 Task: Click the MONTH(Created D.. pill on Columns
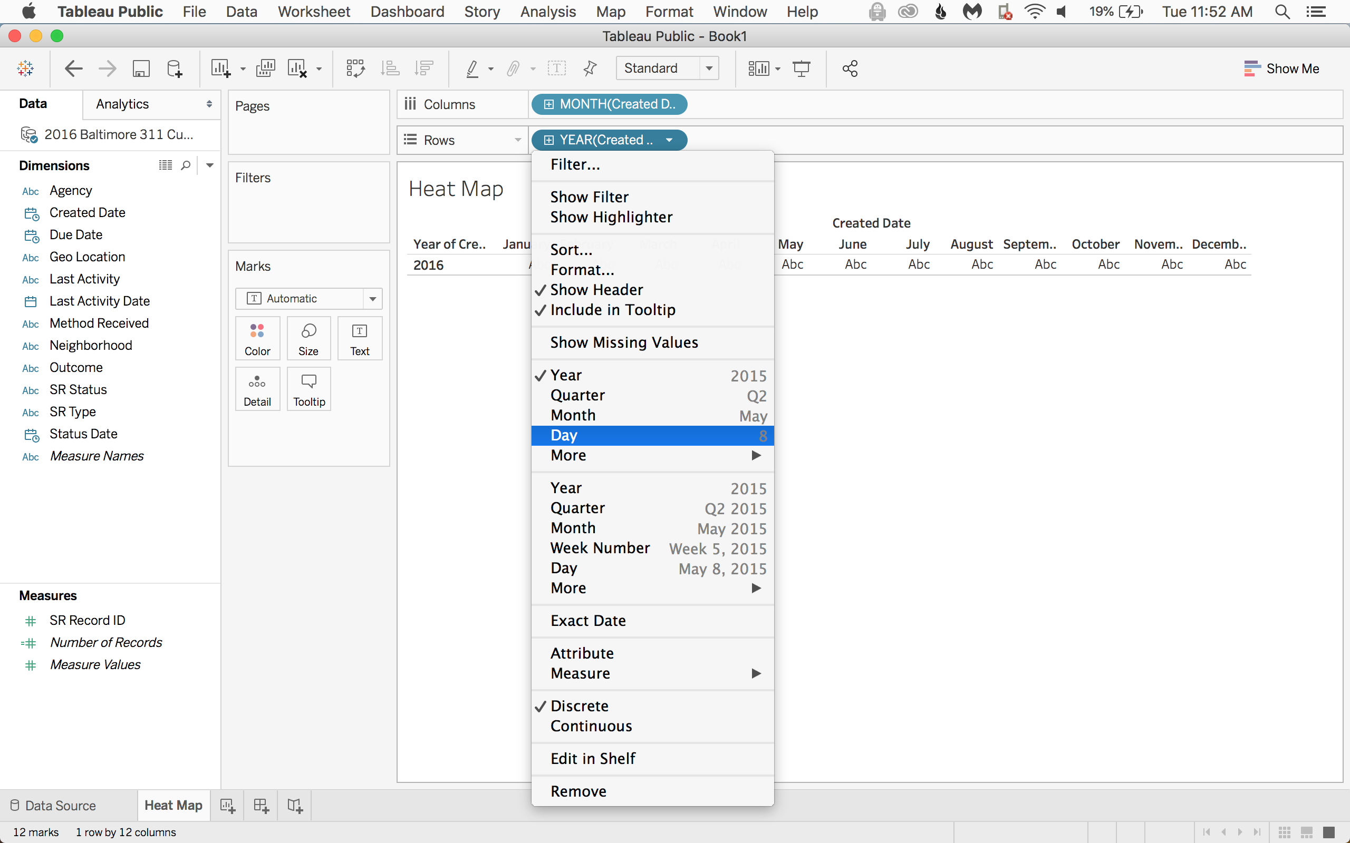pyautogui.click(x=609, y=104)
